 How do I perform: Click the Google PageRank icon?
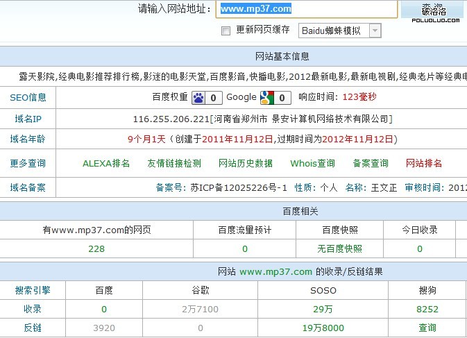[266, 98]
